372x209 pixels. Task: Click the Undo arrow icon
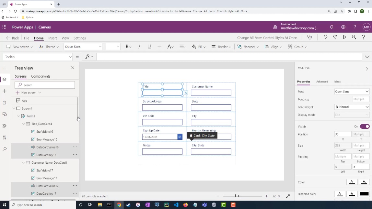pos(325,37)
